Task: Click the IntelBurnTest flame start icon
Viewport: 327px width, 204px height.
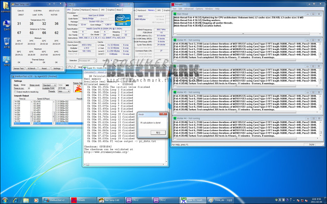Action: [78, 88]
